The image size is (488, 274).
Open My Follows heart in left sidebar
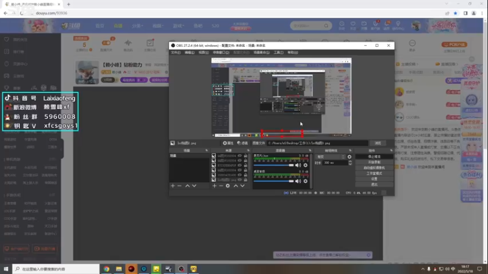[7, 40]
